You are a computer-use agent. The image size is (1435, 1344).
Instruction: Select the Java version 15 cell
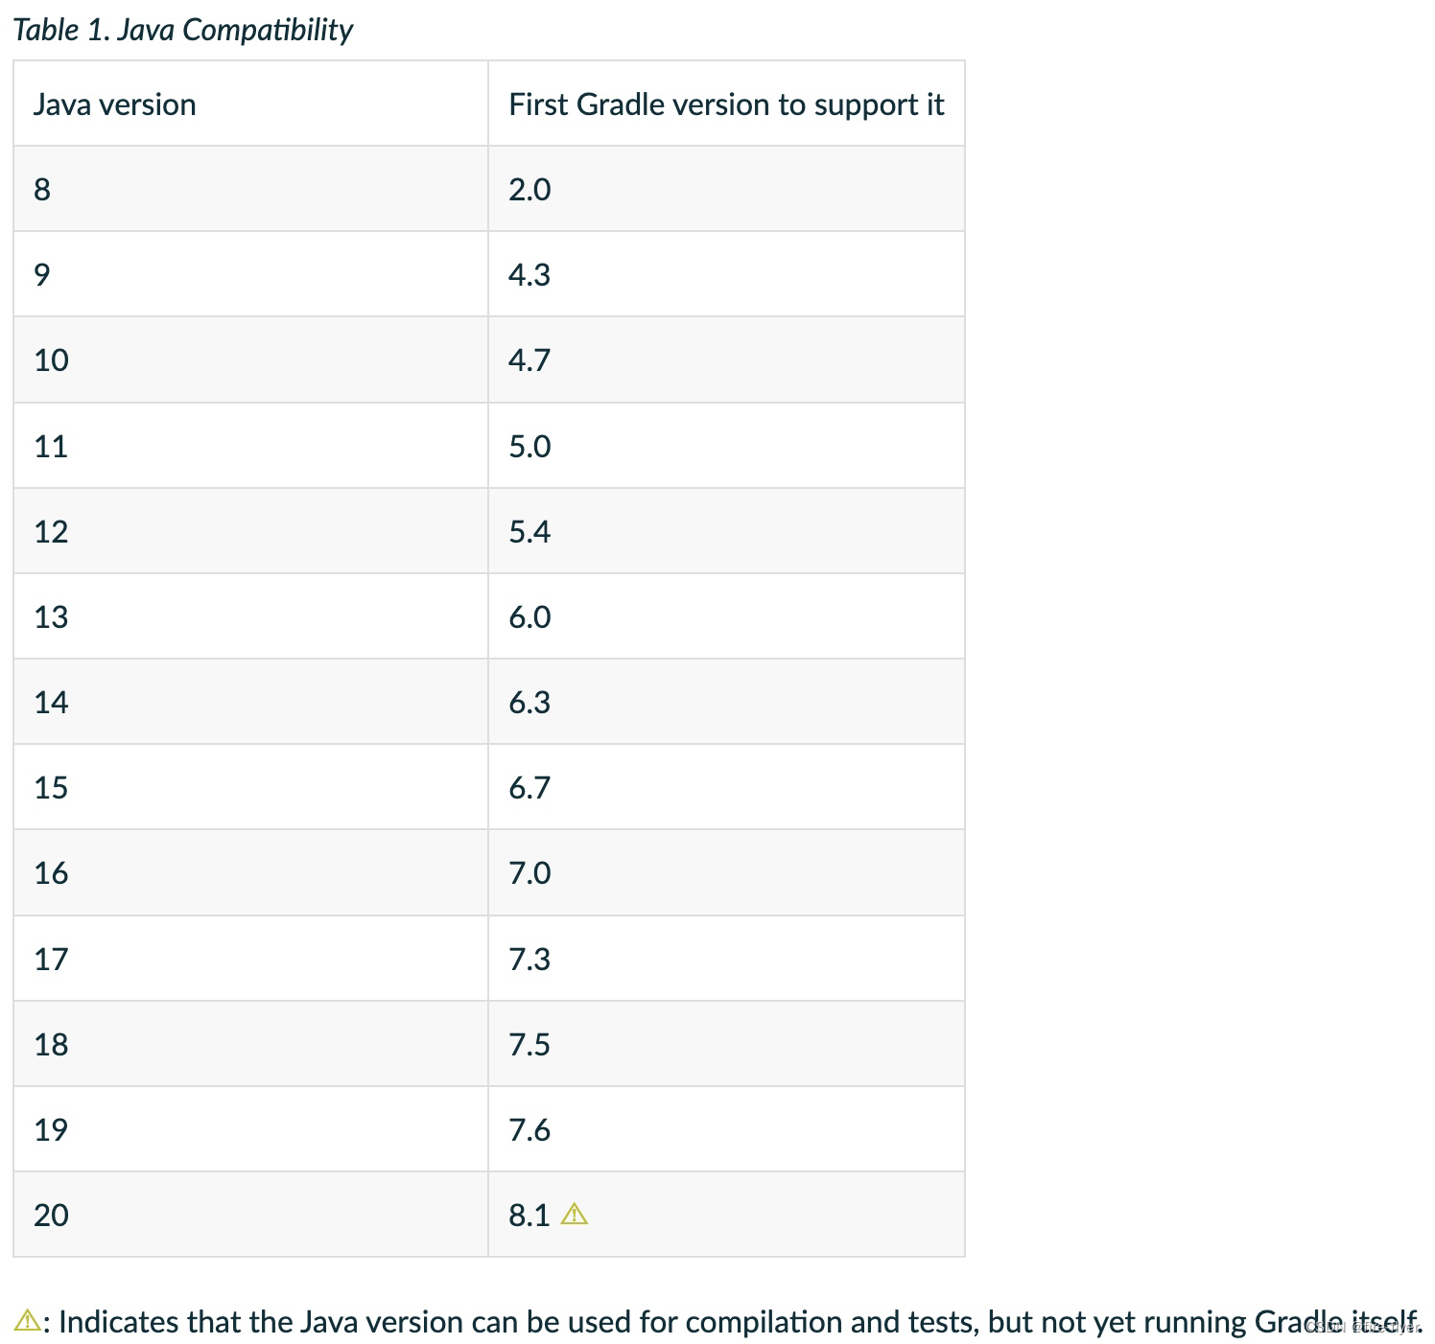tap(250, 787)
